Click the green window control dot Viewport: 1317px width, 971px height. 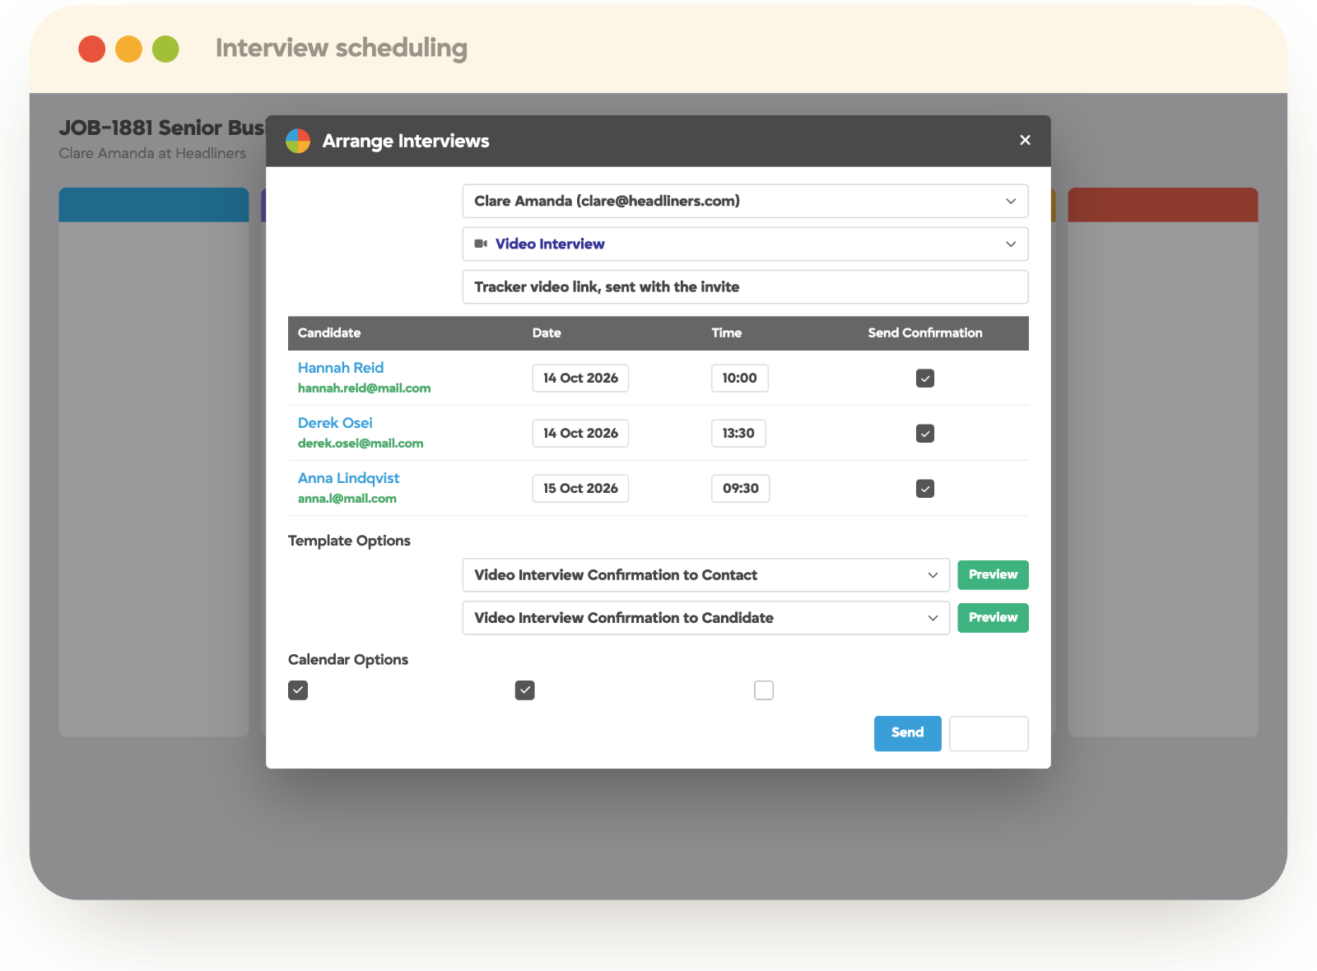(x=165, y=49)
